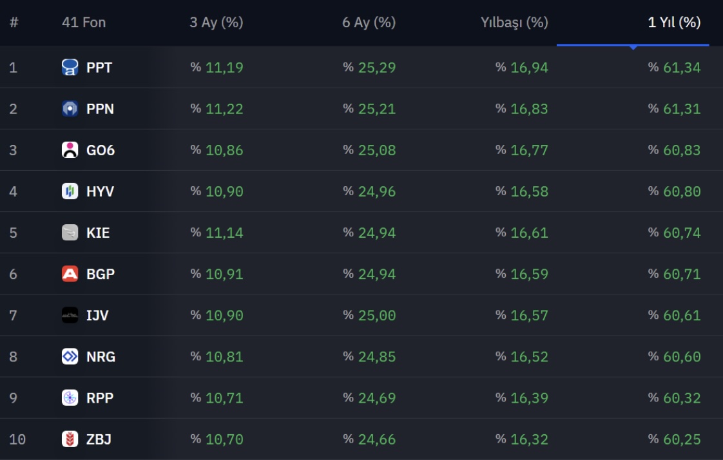Screen dimensions: 723x460
Task: Open the PPT fund name link
Action: pyautogui.click(x=99, y=68)
